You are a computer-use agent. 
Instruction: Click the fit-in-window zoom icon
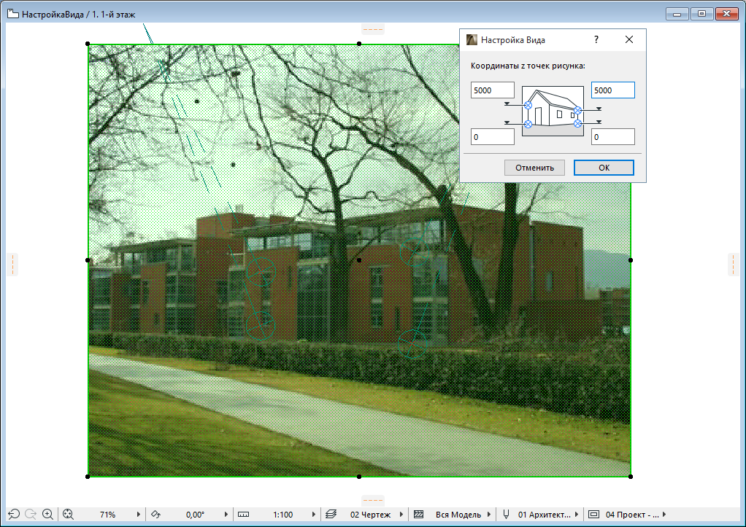(x=69, y=514)
